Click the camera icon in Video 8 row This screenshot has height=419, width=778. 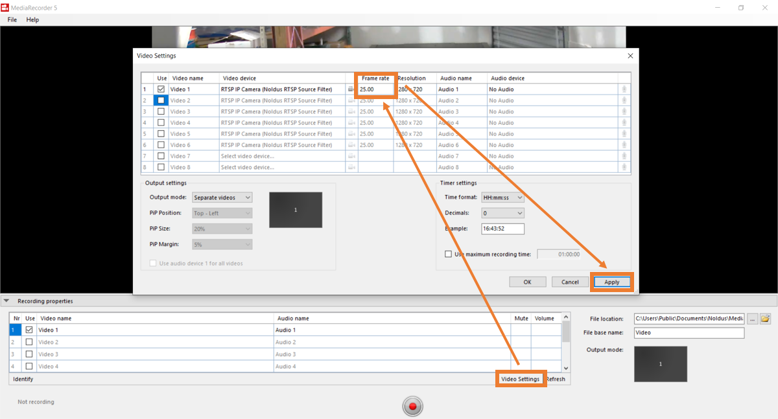point(351,167)
